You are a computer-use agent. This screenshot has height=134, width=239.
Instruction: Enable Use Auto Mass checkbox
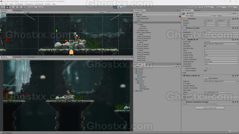click(205, 48)
